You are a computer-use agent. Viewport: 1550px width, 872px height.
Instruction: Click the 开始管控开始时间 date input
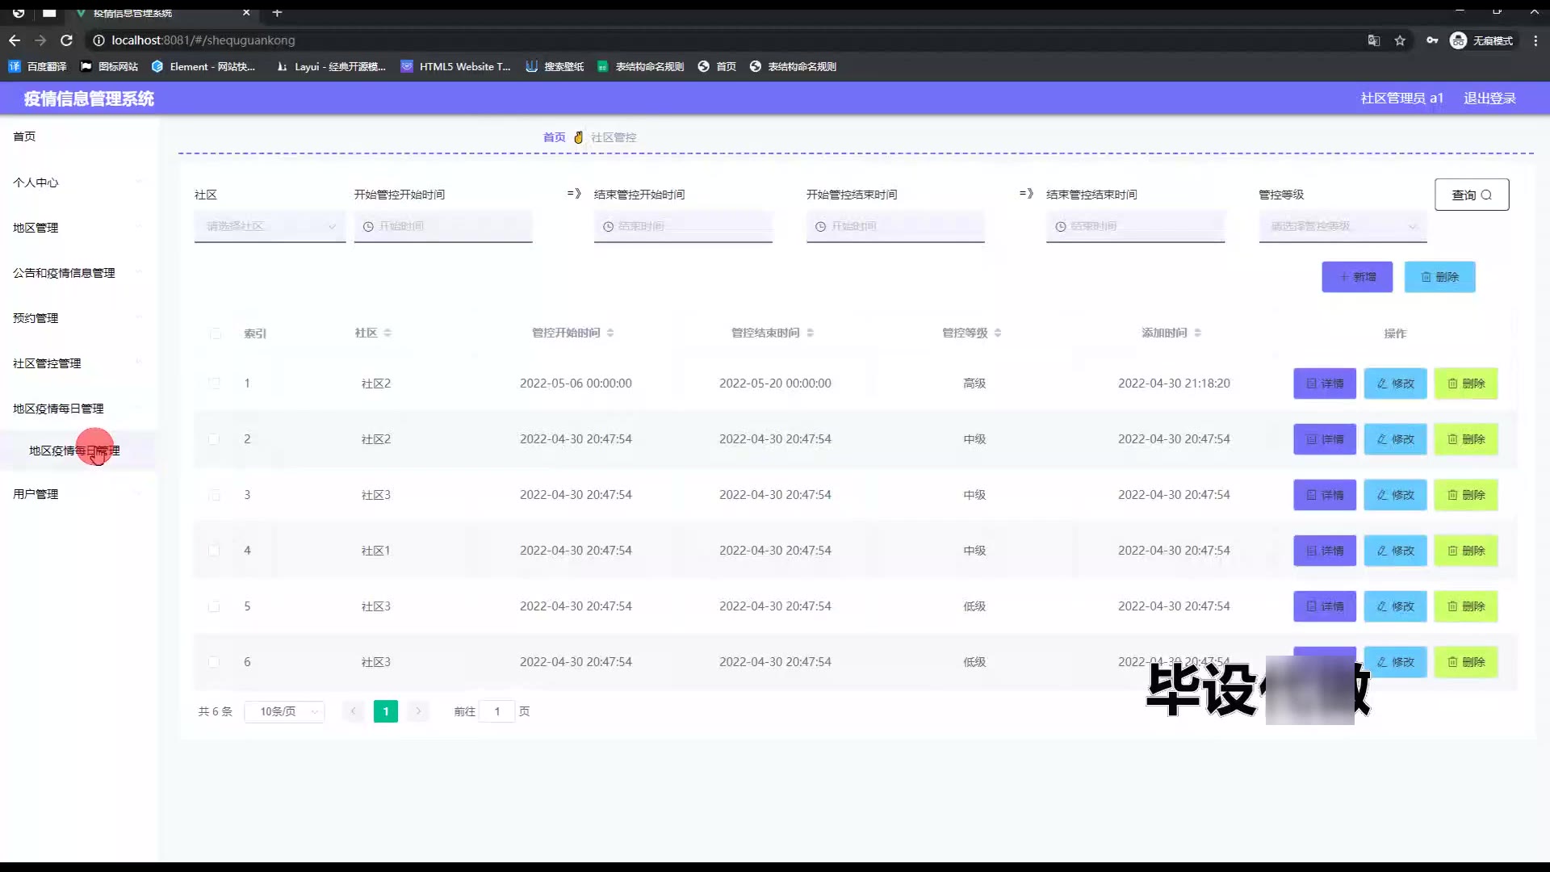tap(442, 226)
